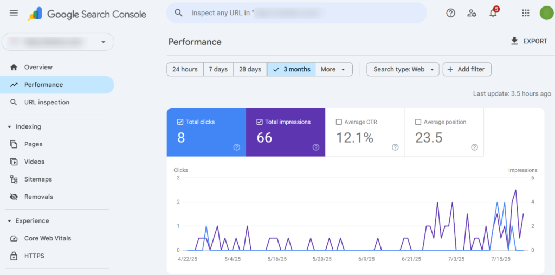Viewport: 555px width, 275px height.
Task: Enable the Average CTR checkbox
Action: click(338, 122)
